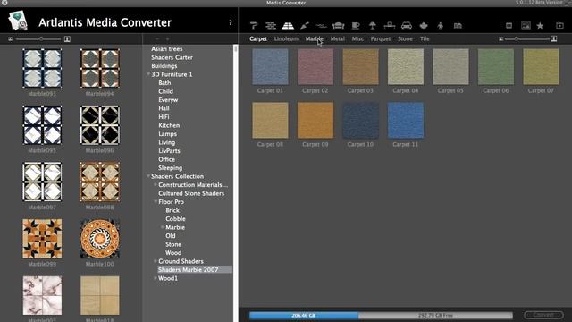
Task: Click the add folder icon at far right
Action: (x=559, y=26)
